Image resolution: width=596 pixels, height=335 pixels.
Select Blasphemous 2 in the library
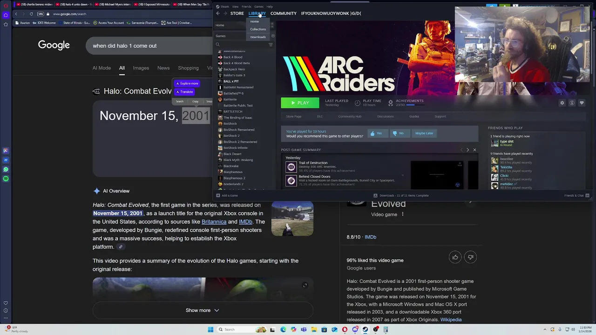pos(234,178)
